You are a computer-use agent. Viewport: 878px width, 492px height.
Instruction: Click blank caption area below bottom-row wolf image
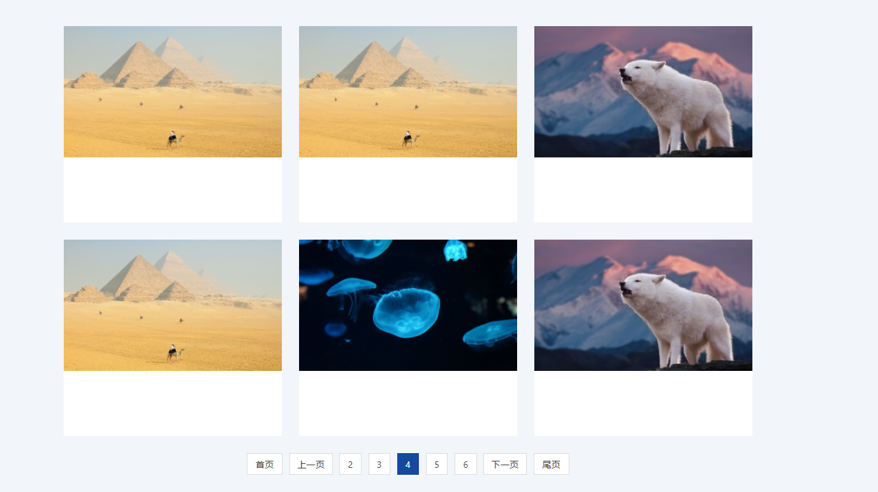tap(643, 403)
